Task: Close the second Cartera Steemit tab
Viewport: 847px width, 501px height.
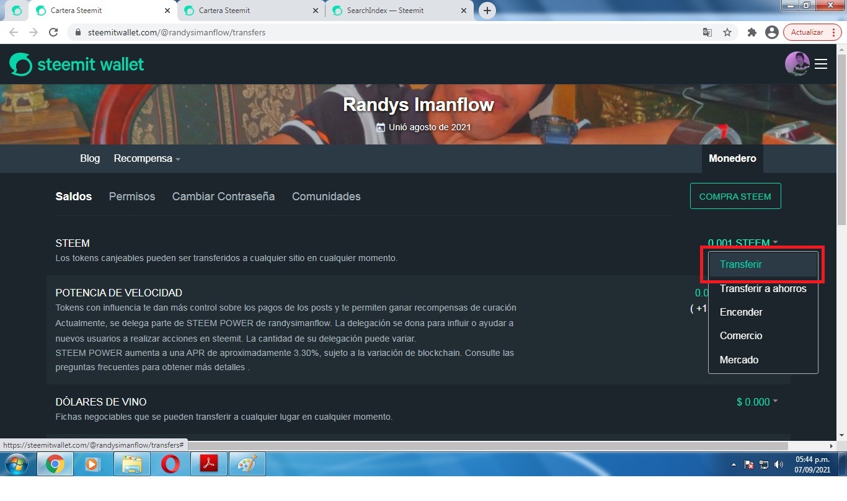Action: [316, 11]
